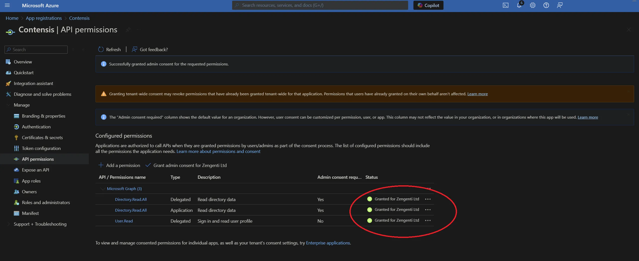
Task: Open the Help question mark icon
Action: (x=546, y=5)
